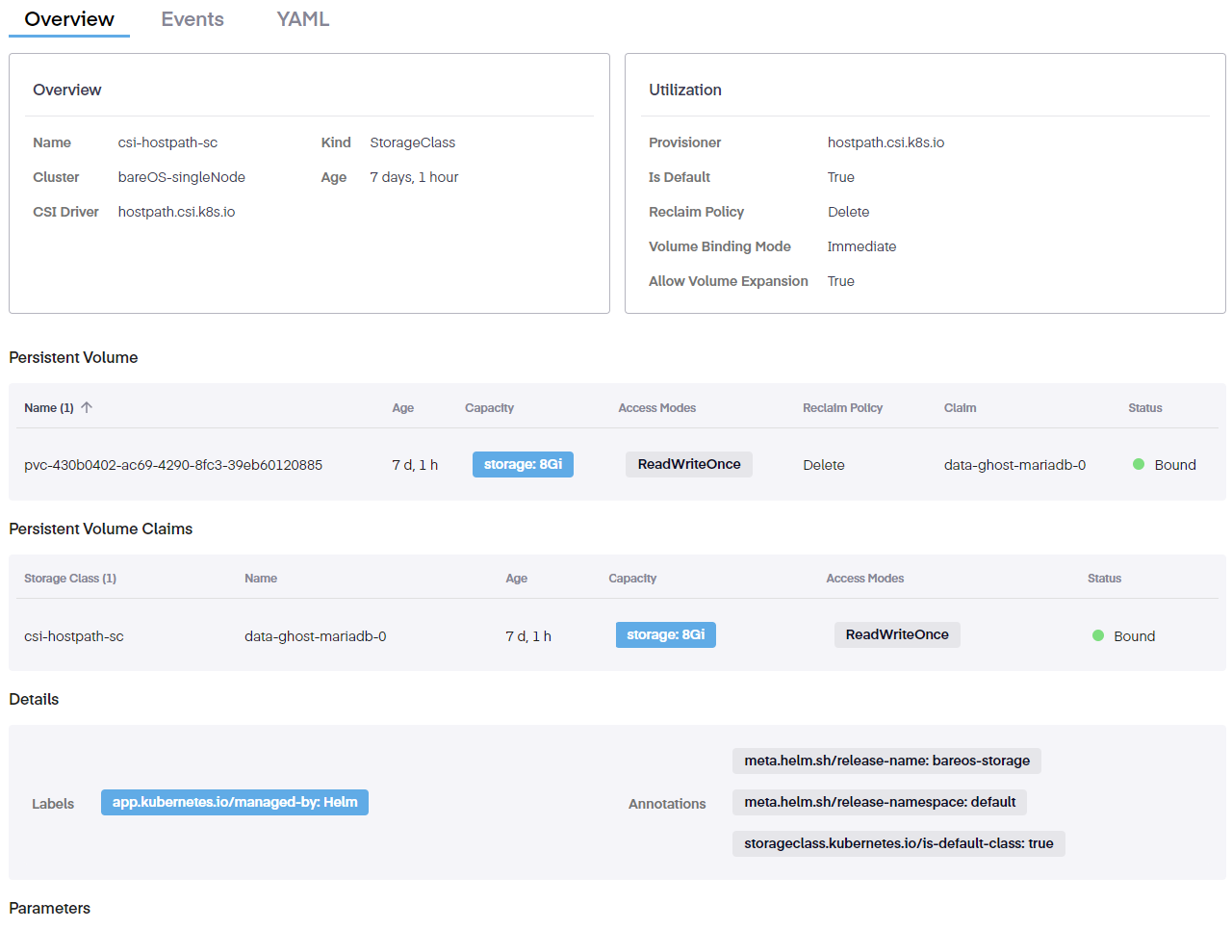Screen dimensions: 1232x929
Task: Sort Persistent Volume table by Reclaim Policy header
Action: tap(842, 408)
